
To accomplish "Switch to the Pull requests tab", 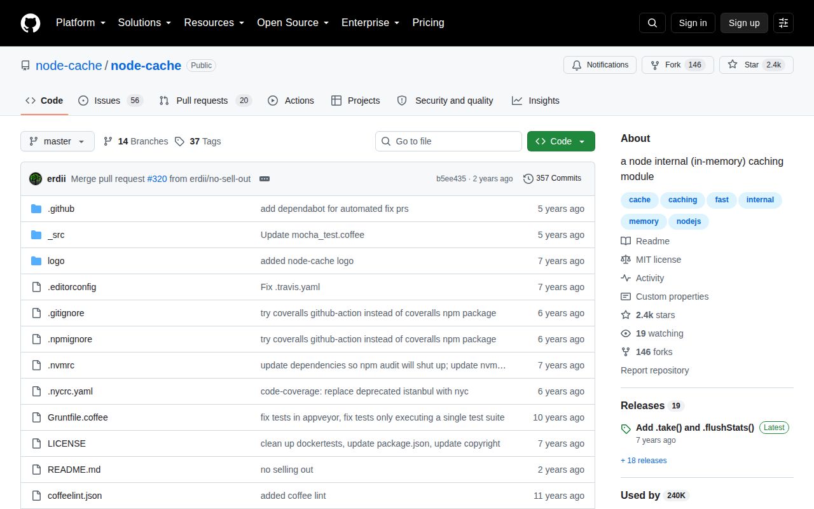I will (x=205, y=101).
